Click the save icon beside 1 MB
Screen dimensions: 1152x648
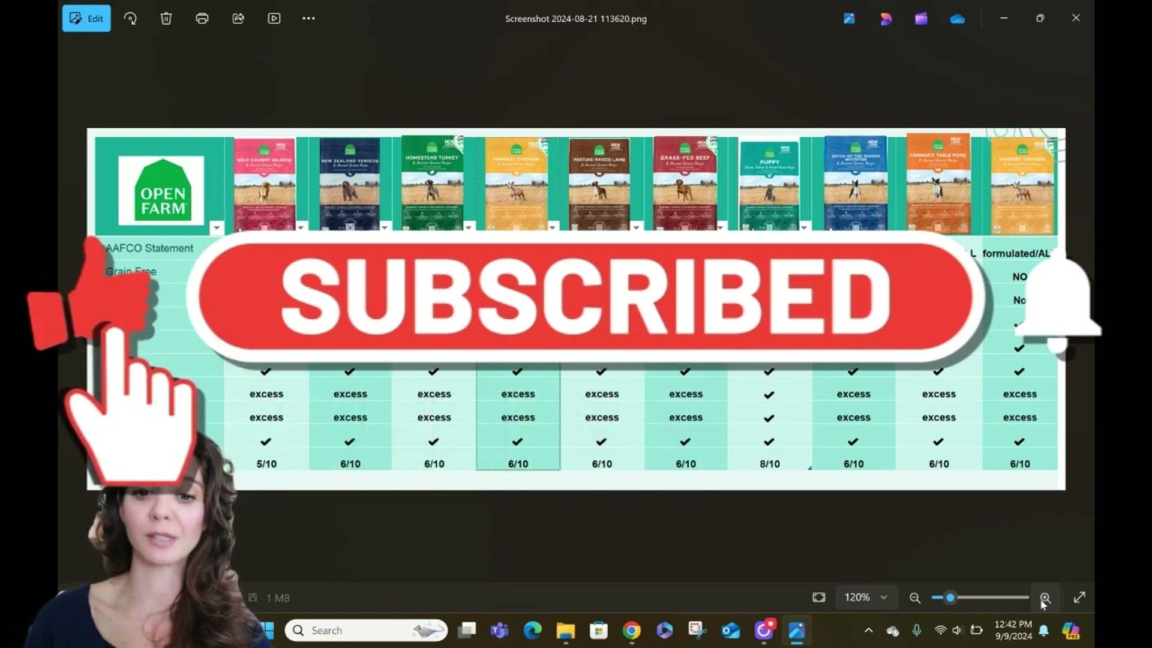pyautogui.click(x=253, y=598)
